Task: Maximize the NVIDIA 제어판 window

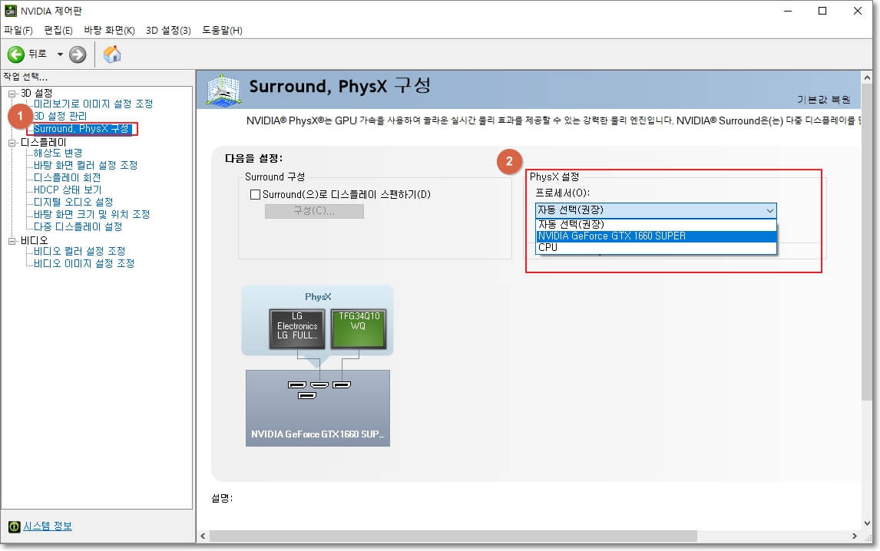Action: click(822, 11)
